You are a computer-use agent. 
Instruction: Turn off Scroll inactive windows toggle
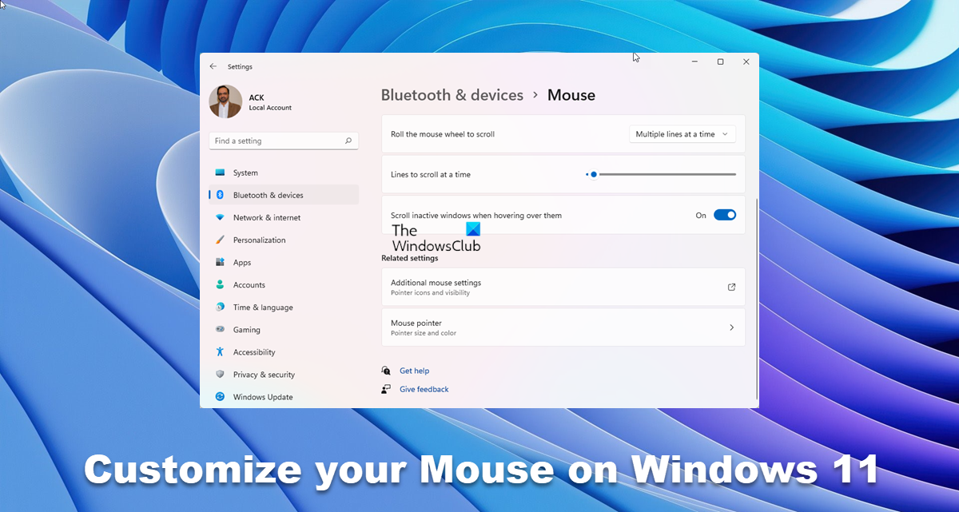(725, 215)
